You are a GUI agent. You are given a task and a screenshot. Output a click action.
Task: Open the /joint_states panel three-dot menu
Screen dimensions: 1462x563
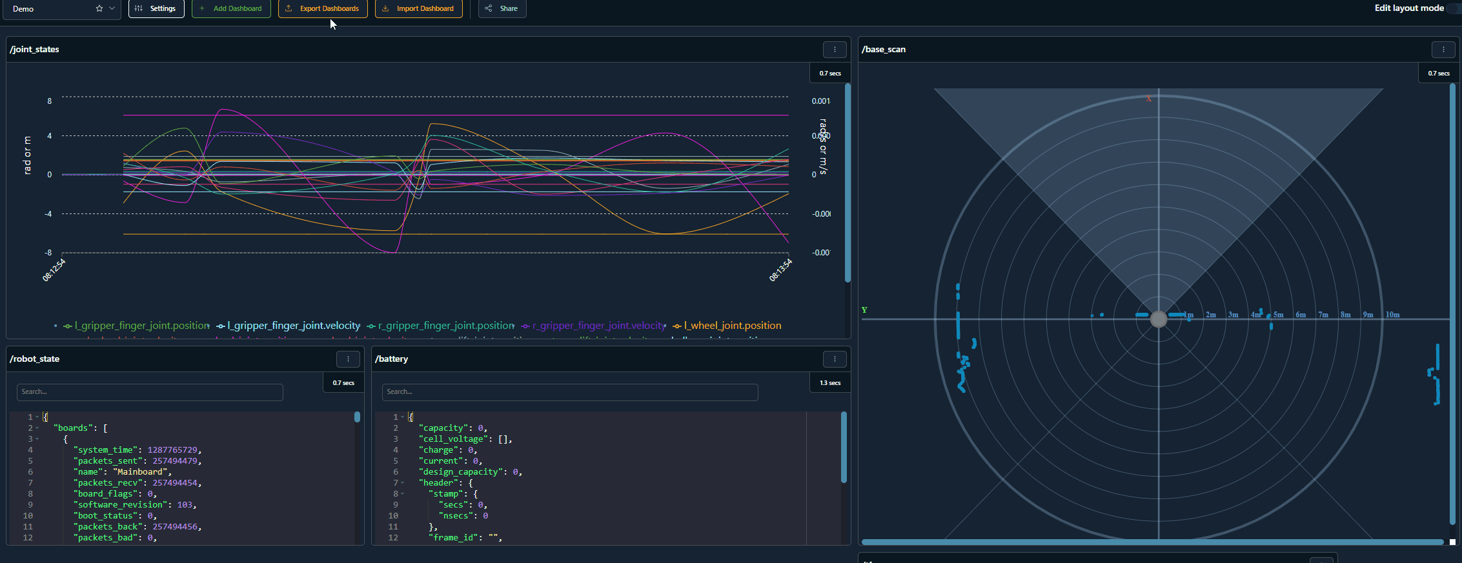(834, 50)
